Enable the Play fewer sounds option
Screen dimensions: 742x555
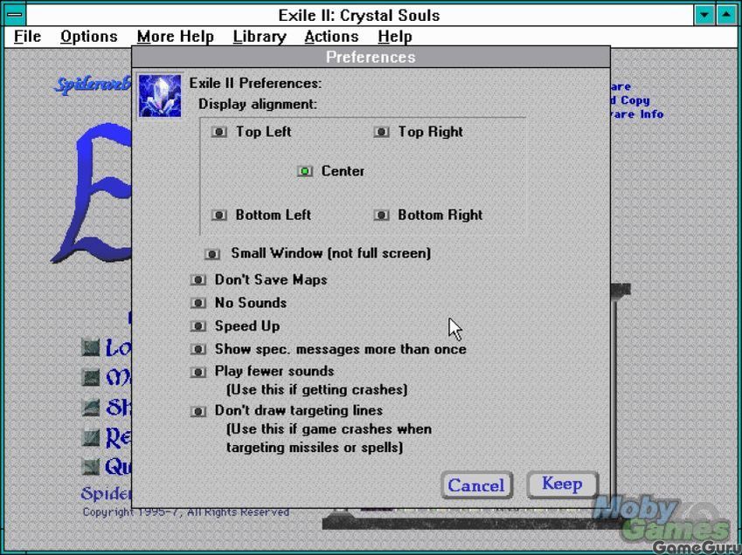pos(198,373)
